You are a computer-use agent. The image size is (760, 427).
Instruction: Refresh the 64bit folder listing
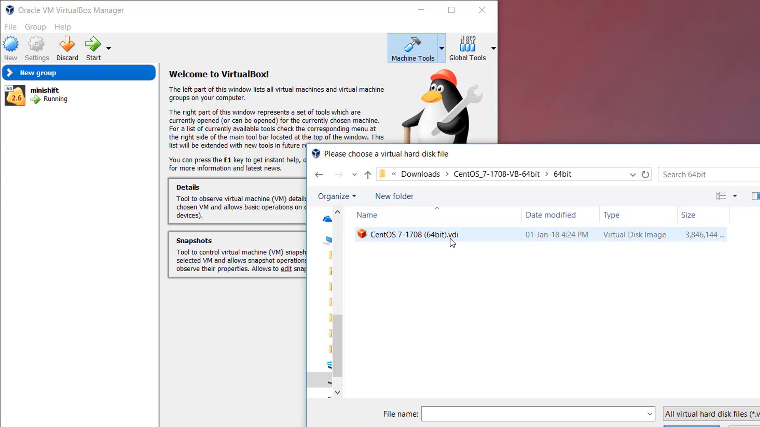tap(645, 174)
